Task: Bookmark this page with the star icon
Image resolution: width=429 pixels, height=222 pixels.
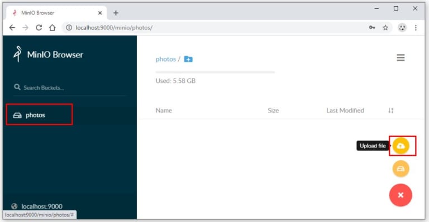Action: pos(385,27)
